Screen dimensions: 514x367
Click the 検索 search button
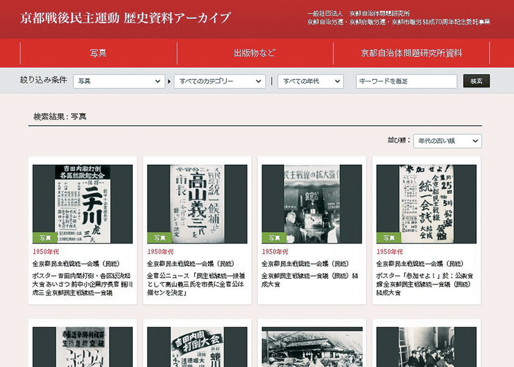(476, 81)
